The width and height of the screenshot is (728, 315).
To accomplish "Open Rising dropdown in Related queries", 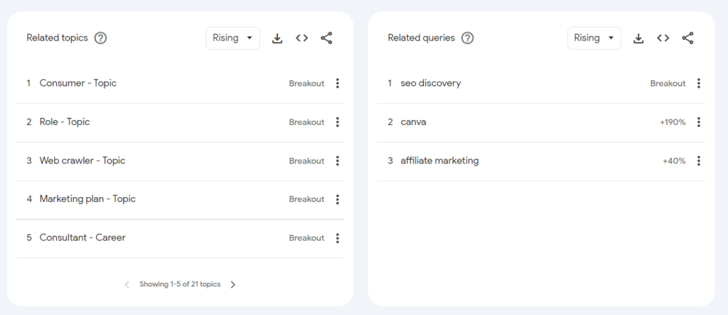I will pos(594,38).
